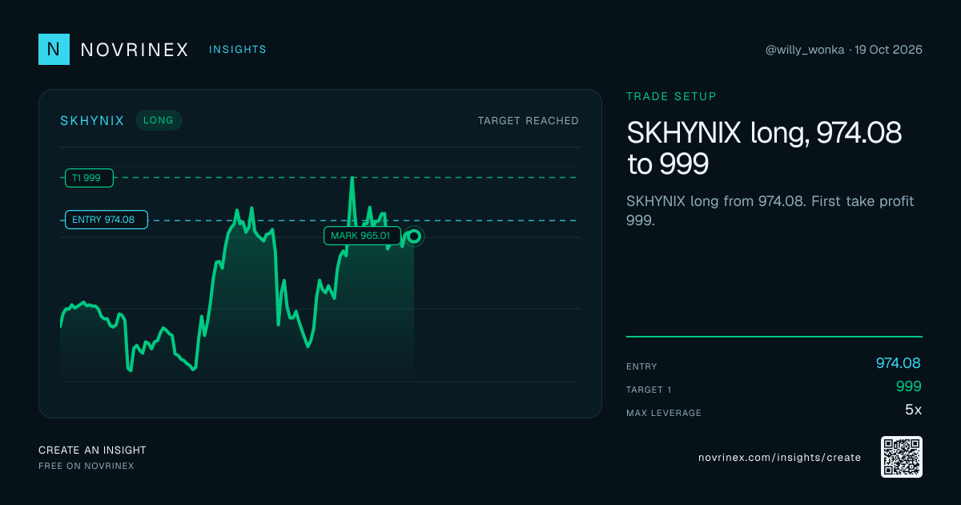Click the QR code image

click(x=902, y=457)
